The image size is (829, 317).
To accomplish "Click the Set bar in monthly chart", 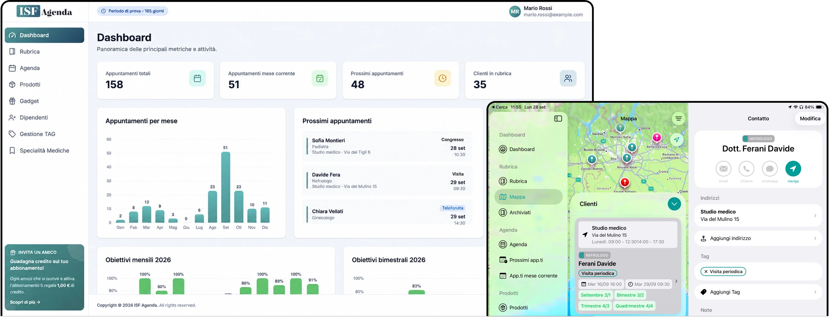I will click(226, 187).
